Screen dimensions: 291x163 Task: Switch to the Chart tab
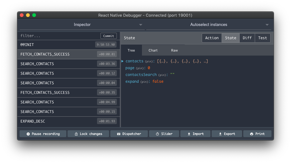pos(153,50)
